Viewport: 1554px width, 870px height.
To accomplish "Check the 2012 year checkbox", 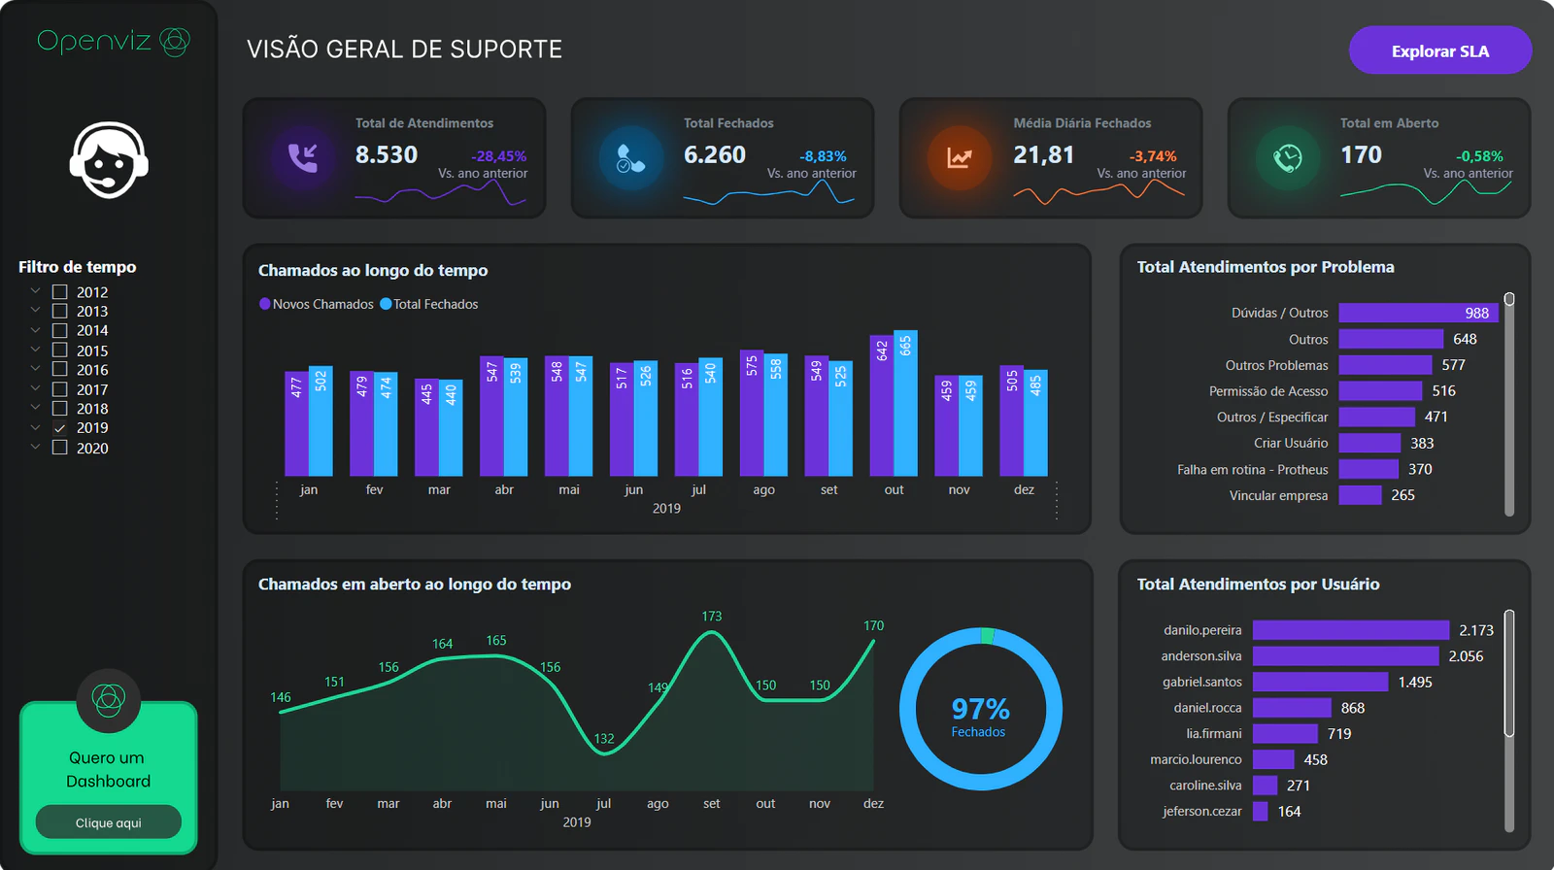I will click(x=59, y=292).
